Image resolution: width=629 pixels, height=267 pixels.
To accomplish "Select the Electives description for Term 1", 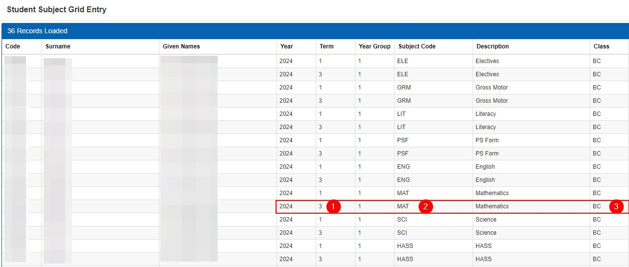I will pyautogui.click(x=487, y=61).
